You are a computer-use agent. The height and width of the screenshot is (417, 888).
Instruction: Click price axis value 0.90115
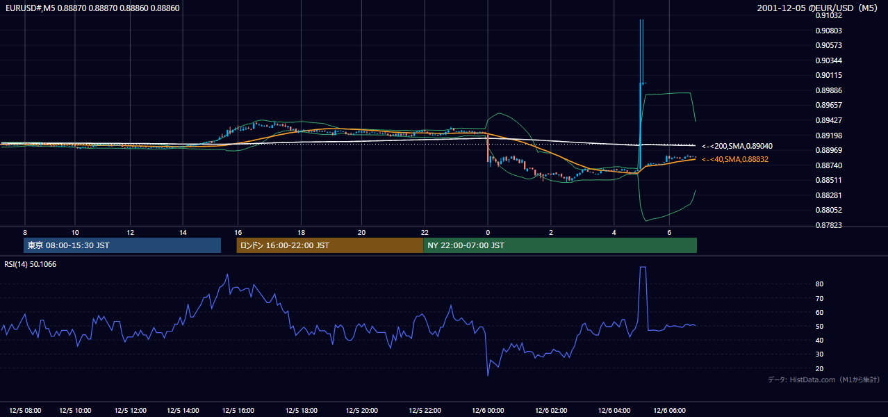829,75
